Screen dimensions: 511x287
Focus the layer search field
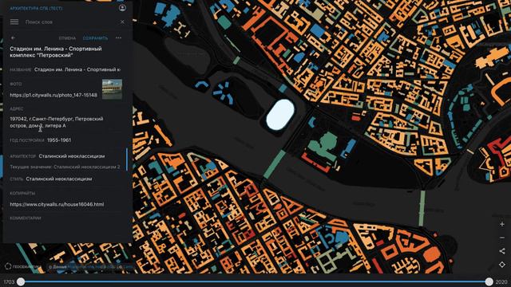[x=70, y=22]
